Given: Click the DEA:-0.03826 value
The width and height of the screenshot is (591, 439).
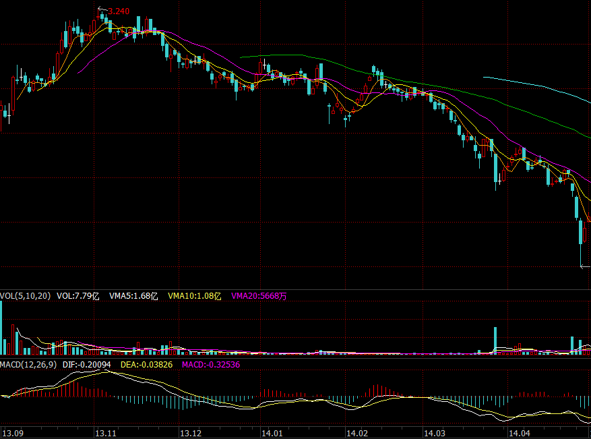Looking at the screenshot, I should 146,365.
